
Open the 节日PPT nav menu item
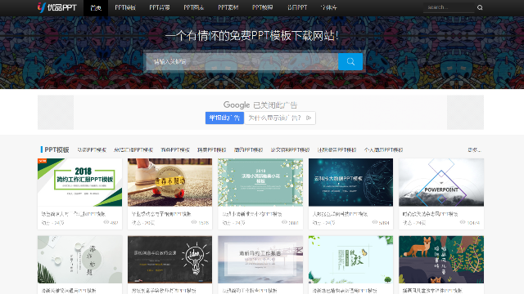(x=297, y=7)
